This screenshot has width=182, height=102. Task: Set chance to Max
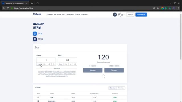61,64
